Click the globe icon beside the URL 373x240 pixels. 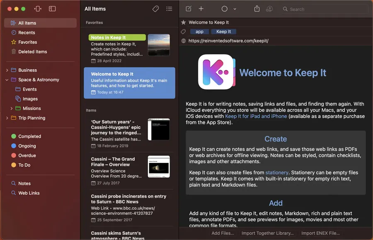184,41
